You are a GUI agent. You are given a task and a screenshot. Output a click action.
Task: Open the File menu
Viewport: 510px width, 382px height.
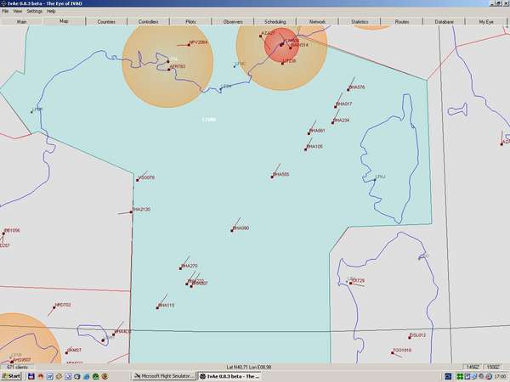coord(5,11)
